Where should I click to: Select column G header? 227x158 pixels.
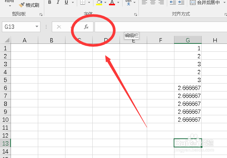pos(188,40)
